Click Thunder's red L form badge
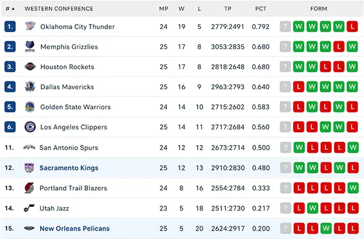The width and height of the screenshot is (364, 239). point(352,27)
